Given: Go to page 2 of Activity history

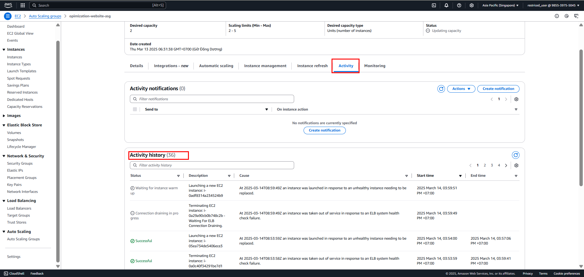Looking at the screenshot, I should pyautogui.click(x=485, y=165).
